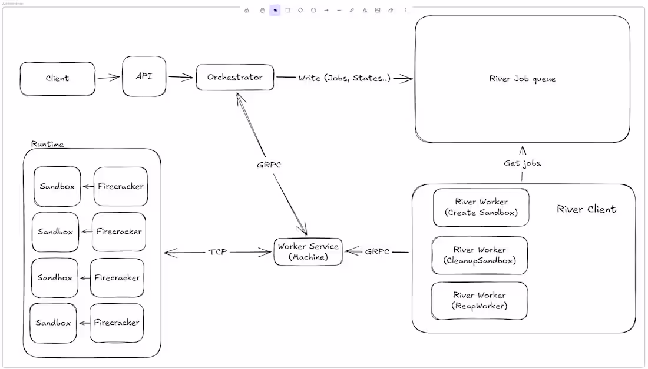Select the Hand pan tool
This screenshot has height=369, width=648.
pos(262,11)
